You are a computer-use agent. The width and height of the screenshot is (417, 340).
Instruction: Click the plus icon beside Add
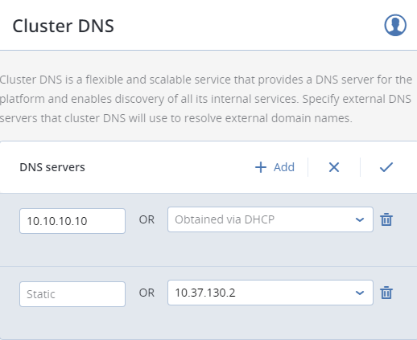click(x=261, y=167)
